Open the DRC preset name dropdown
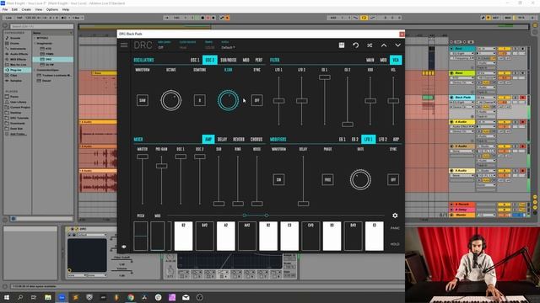Screen dimensions: 540x303 tap(228, 47)
